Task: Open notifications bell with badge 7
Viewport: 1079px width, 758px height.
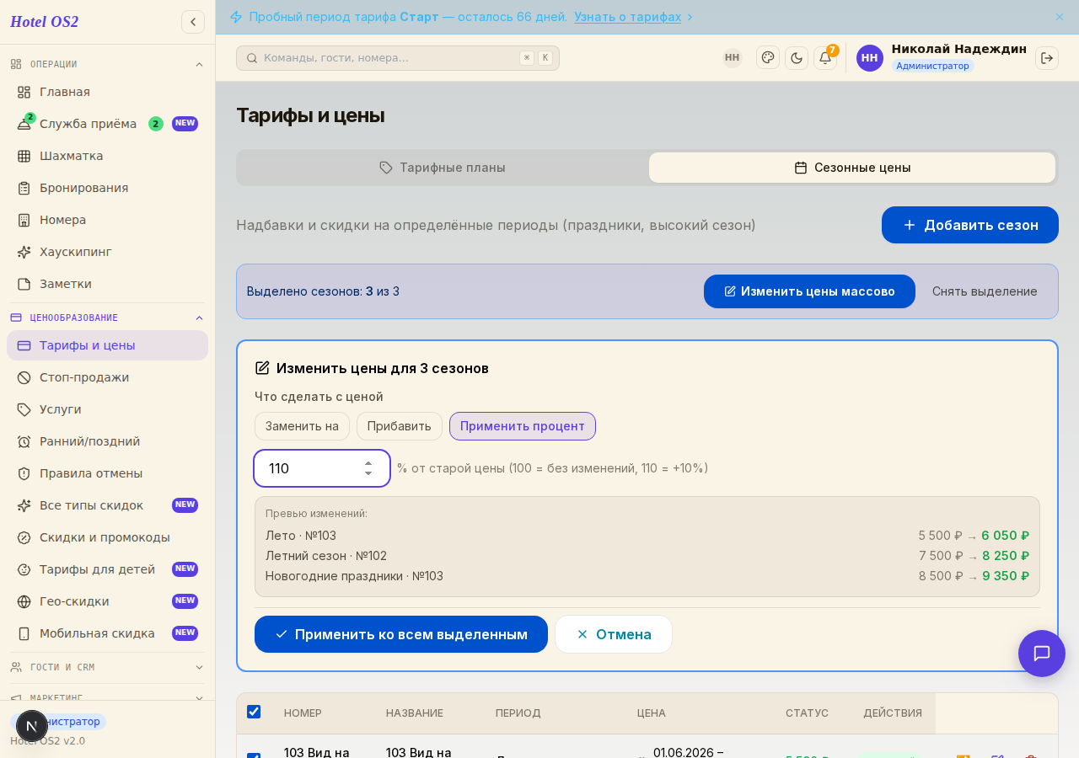Action: (x=825, y=57)
